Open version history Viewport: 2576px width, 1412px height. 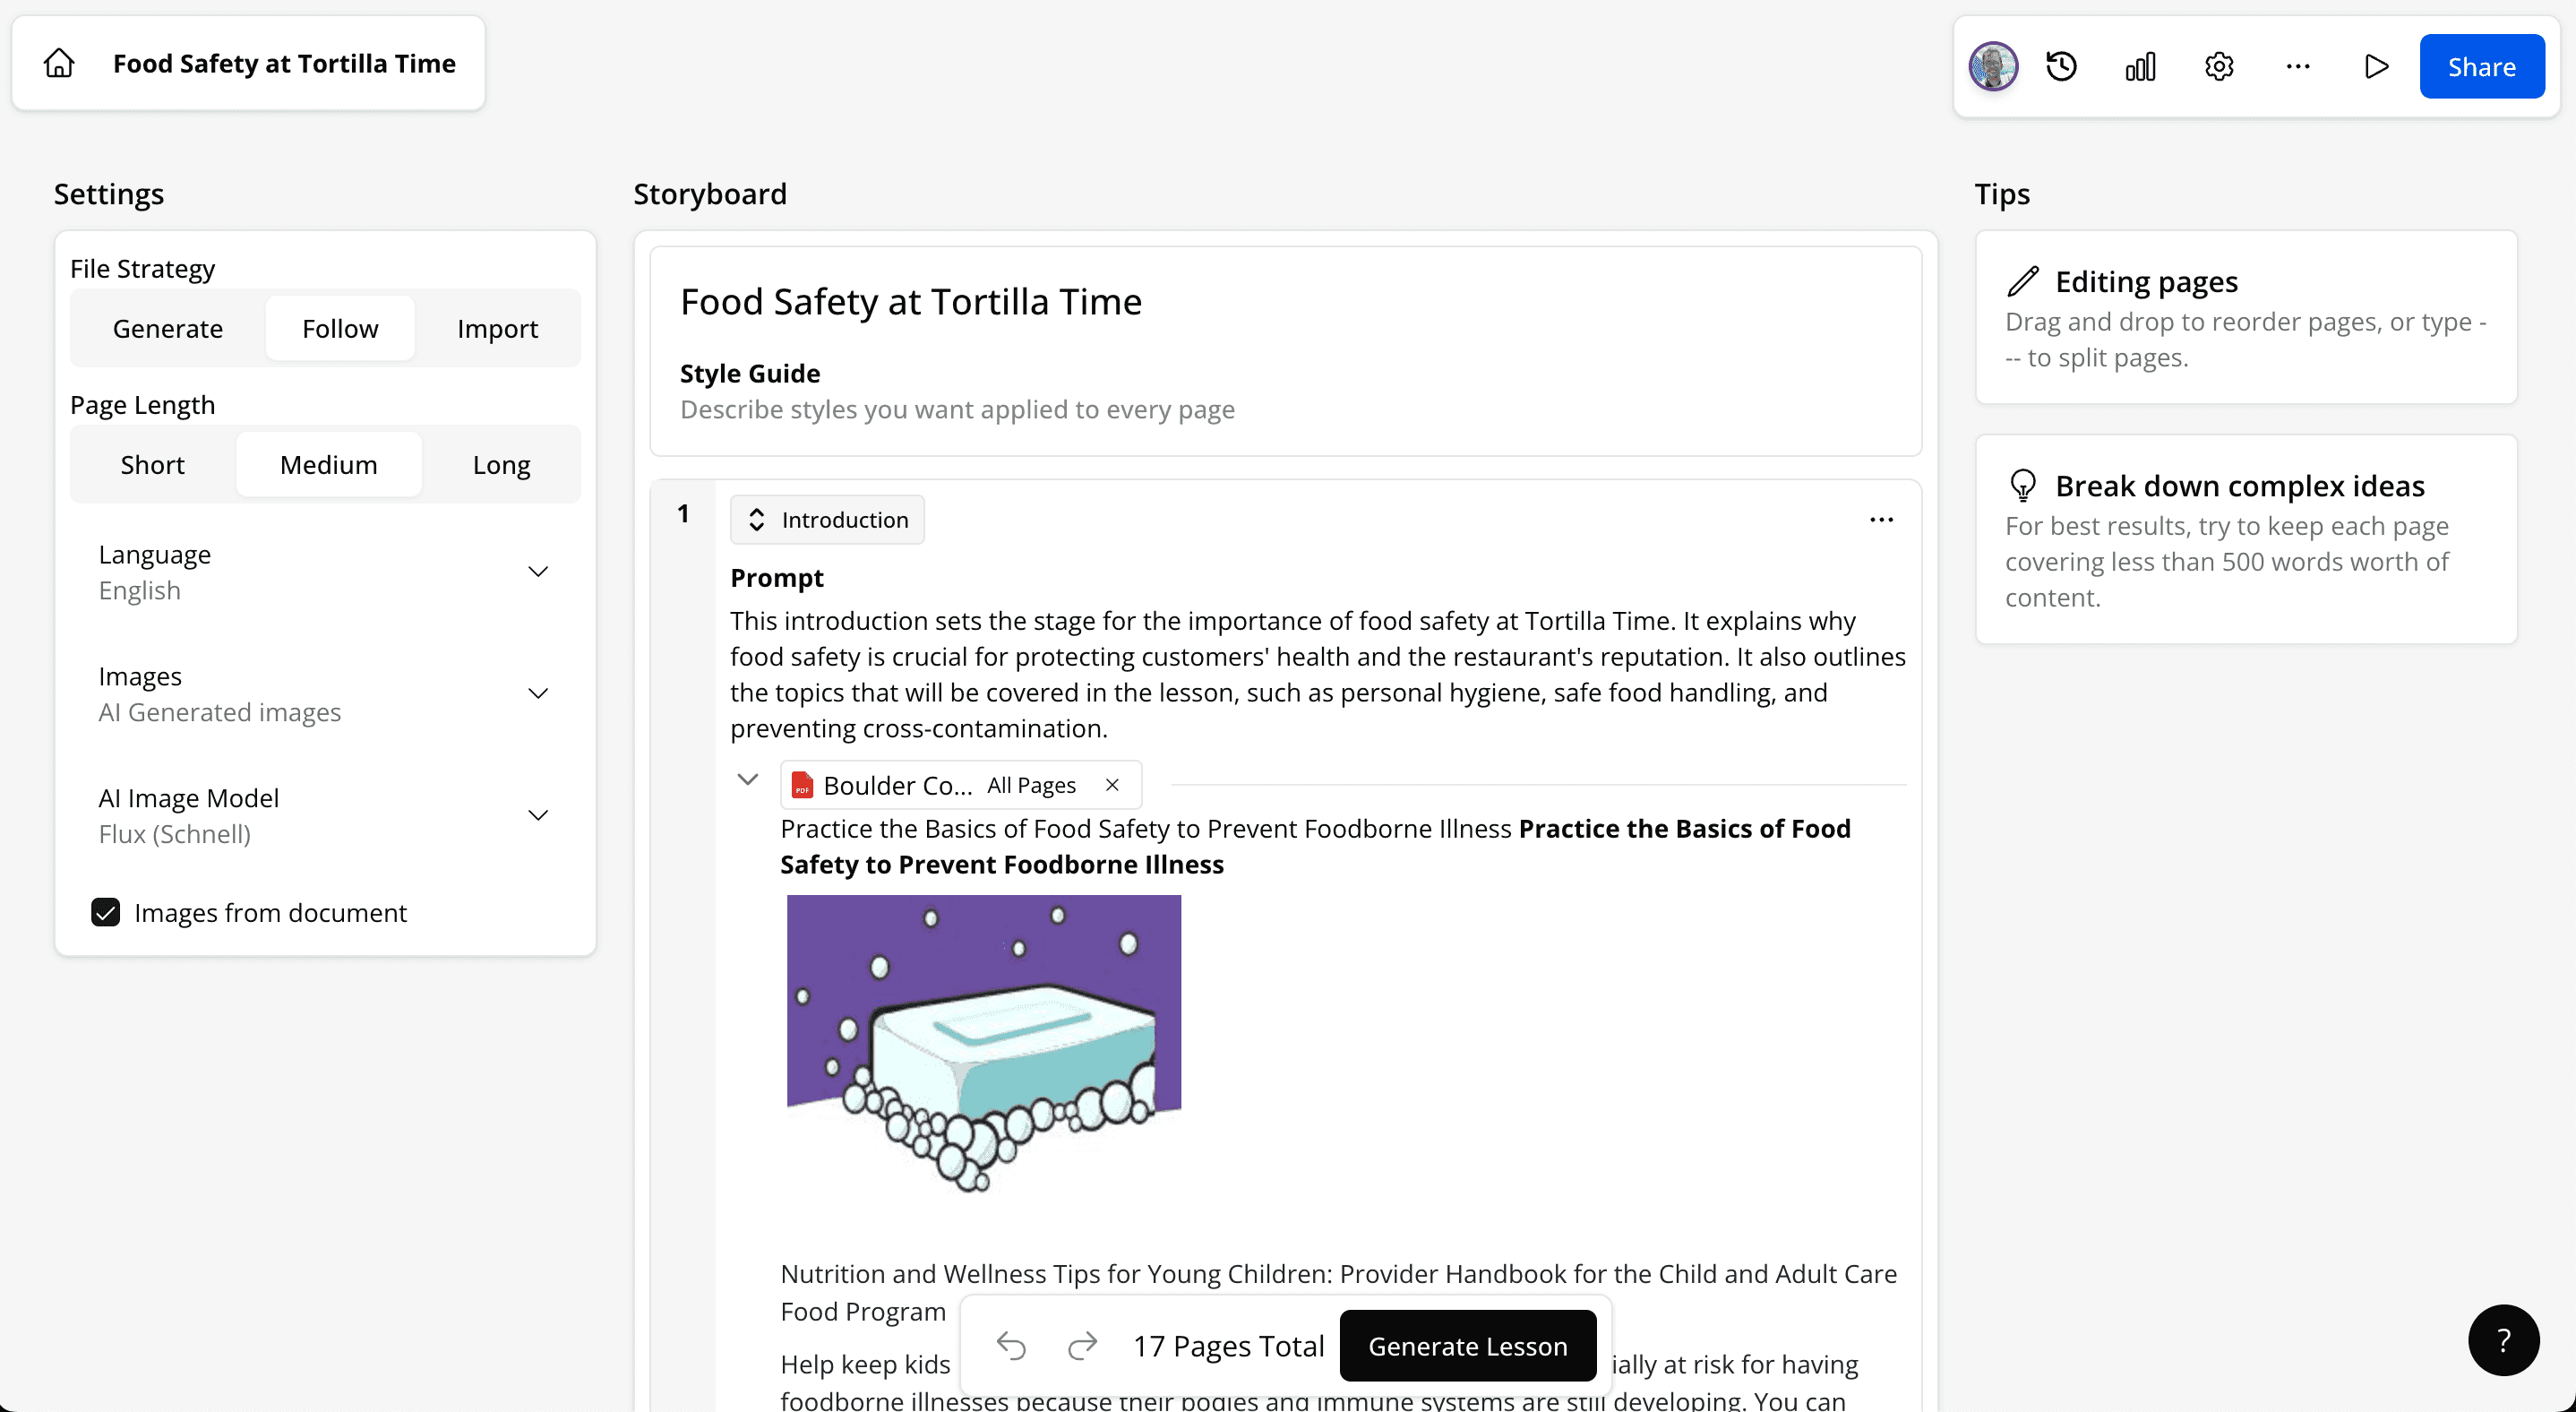[x=2061, y=66]
